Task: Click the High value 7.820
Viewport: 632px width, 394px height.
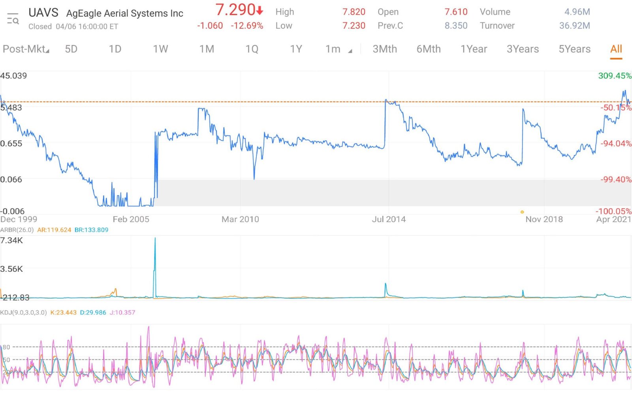Action: tap(354, 12)
